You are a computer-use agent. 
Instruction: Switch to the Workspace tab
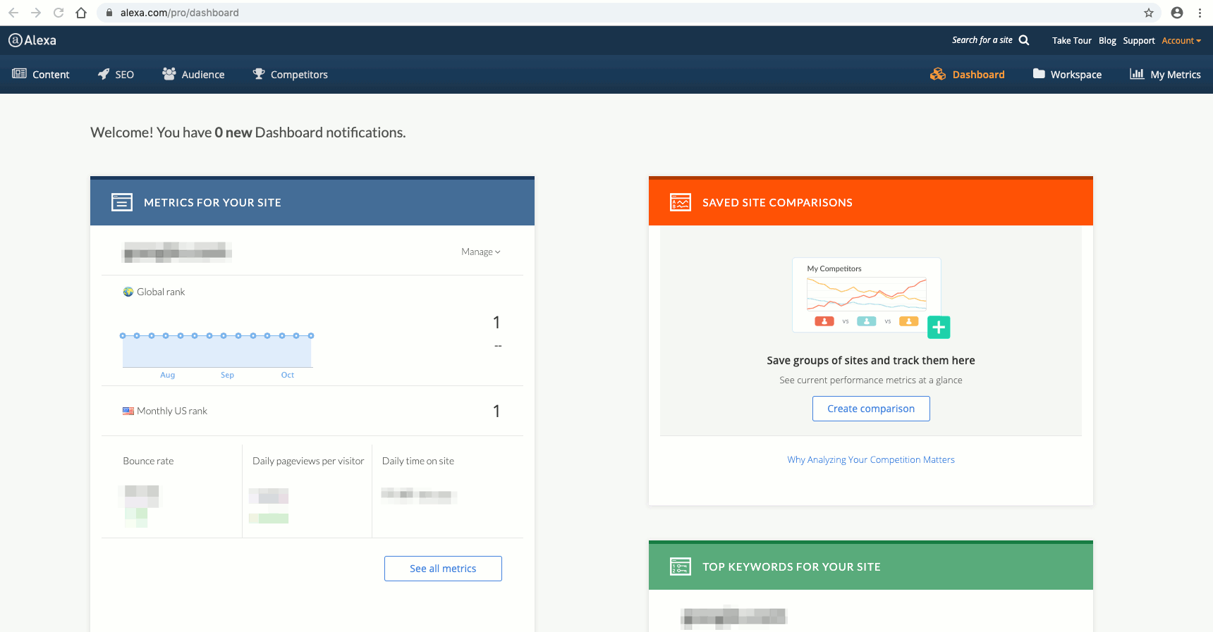pos(1067,75)
